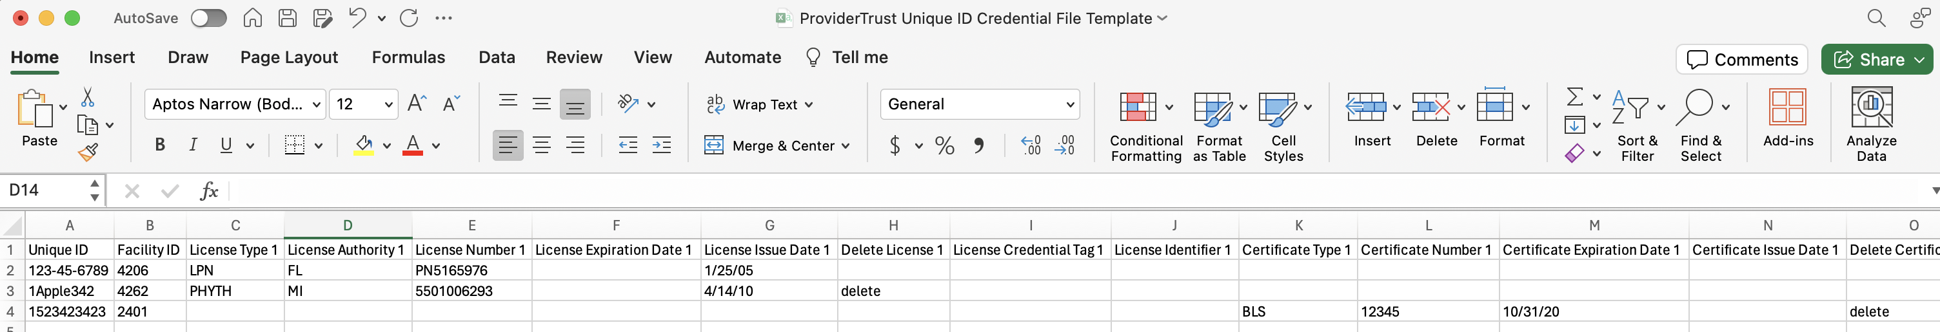Click the AutoSum sigma icon
Viewport: 1940px width, 332px height.
(1574, 96)
